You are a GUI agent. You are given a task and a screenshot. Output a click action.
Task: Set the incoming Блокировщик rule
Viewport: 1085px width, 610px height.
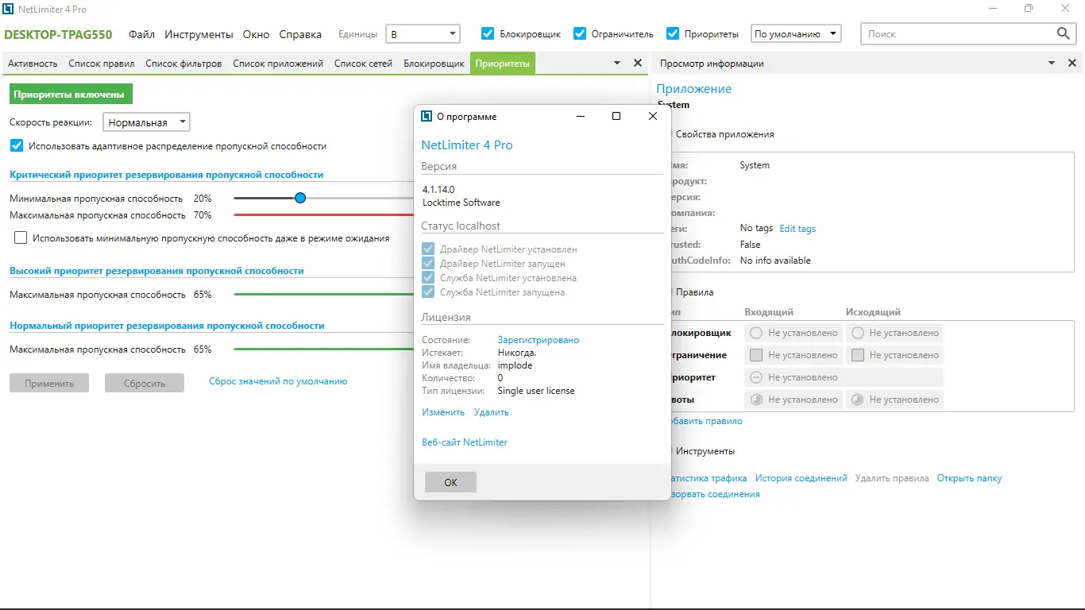pyautogui.click(x=793, y=333)
